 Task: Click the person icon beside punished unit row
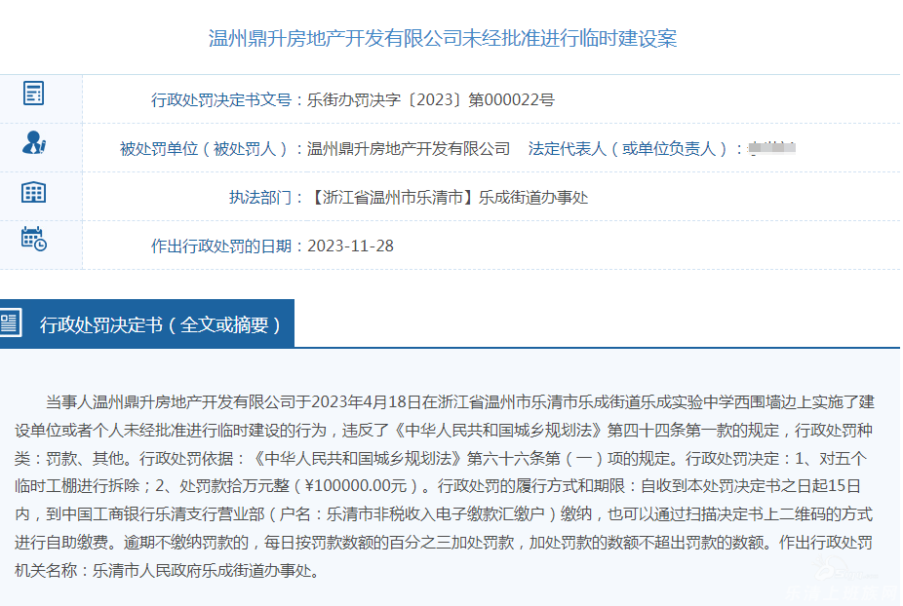pos(34,142)
